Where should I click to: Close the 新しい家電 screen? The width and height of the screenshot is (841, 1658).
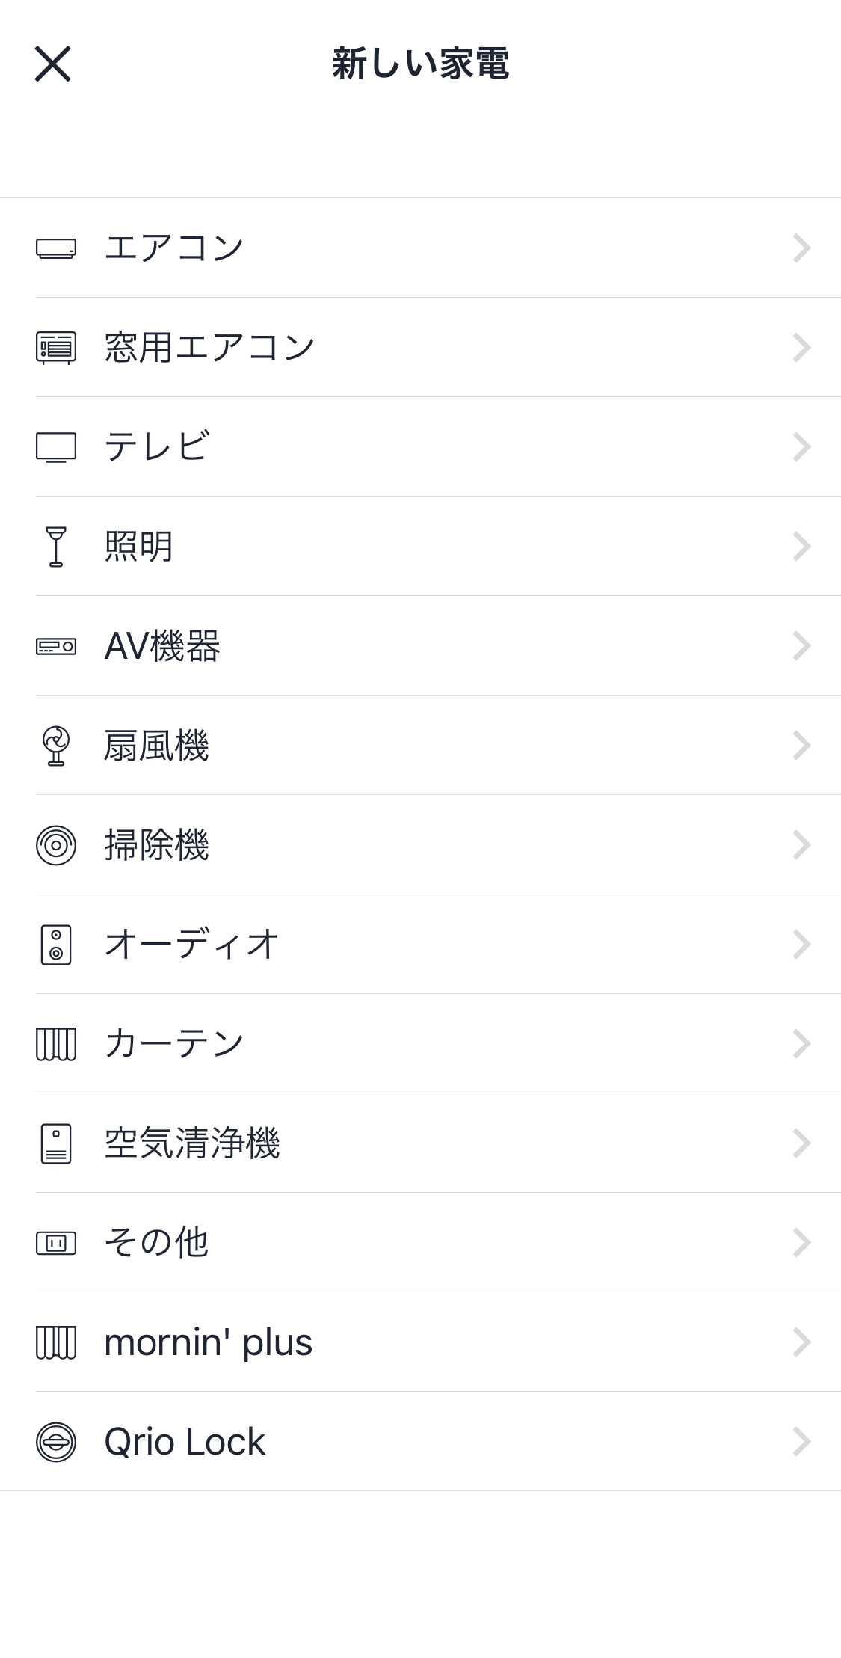pos(52,64)
